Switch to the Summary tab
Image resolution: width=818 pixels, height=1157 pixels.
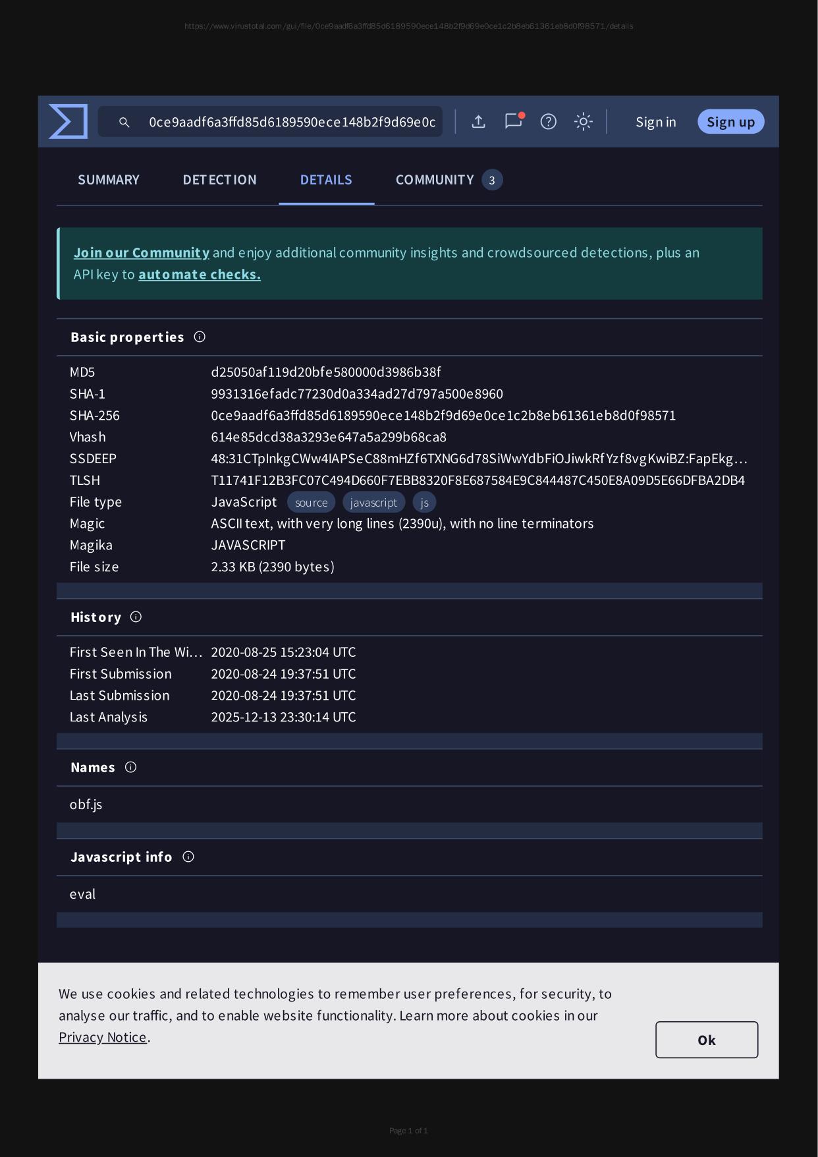click(x=109, y=180)
